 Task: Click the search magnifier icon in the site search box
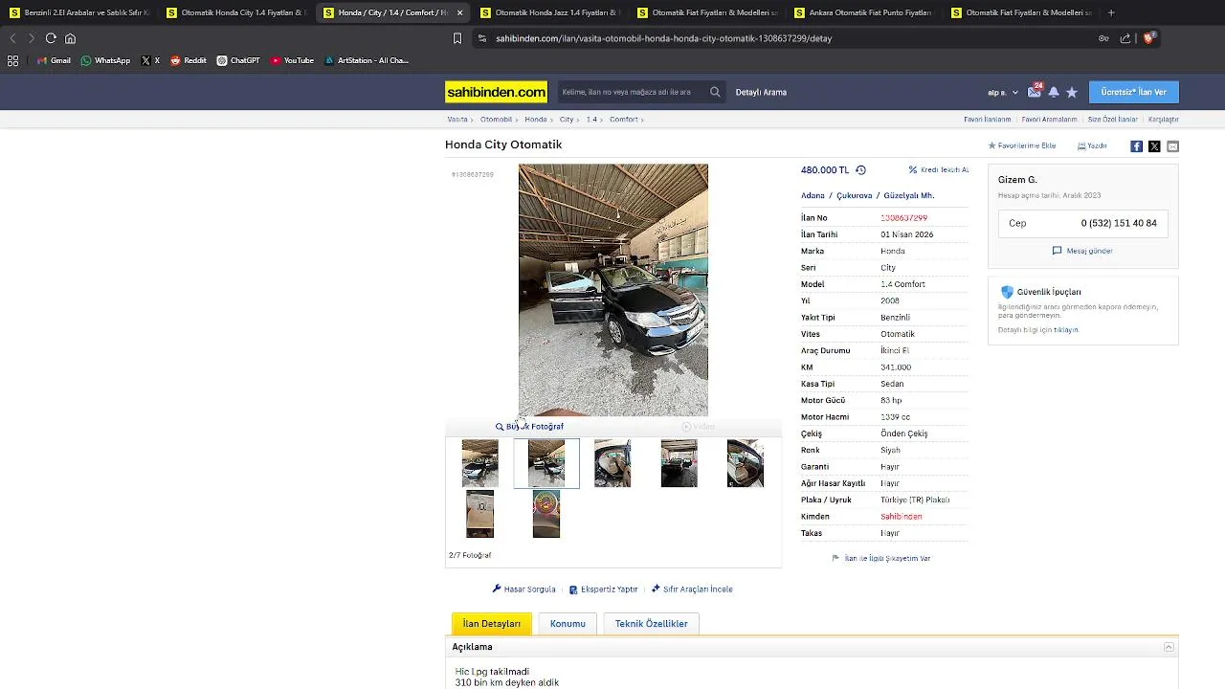tap(715, 92)
